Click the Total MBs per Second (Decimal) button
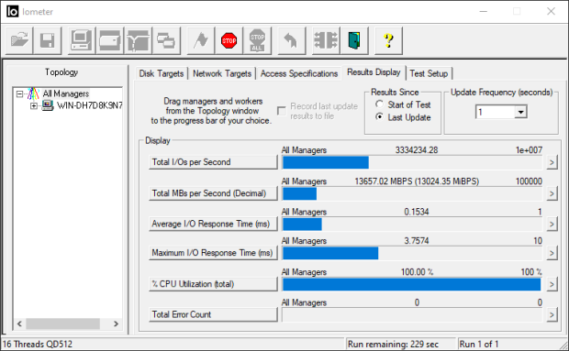The width and height of the screenshot is (569, 351). [x=213, y=193]
